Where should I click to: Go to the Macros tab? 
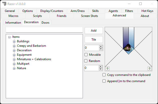point(14,16)
